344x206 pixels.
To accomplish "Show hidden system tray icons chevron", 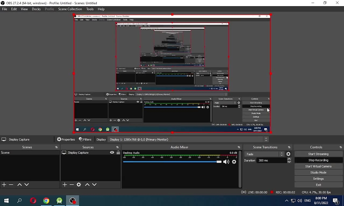I will pyautogui.click(x=287, y=201).
